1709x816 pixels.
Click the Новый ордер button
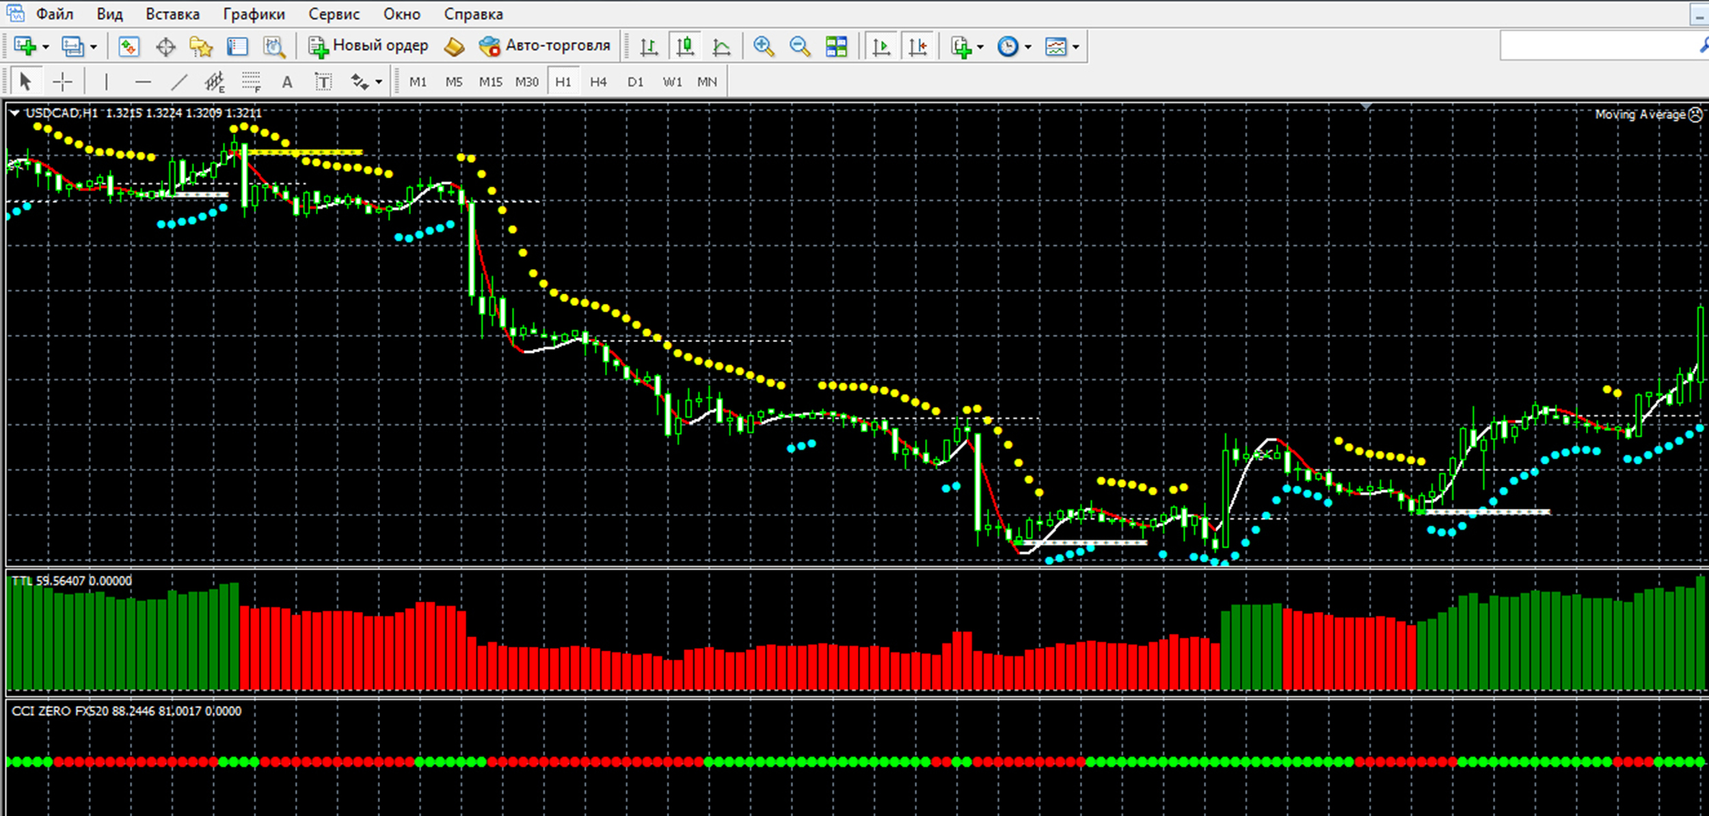coord(368,46)
